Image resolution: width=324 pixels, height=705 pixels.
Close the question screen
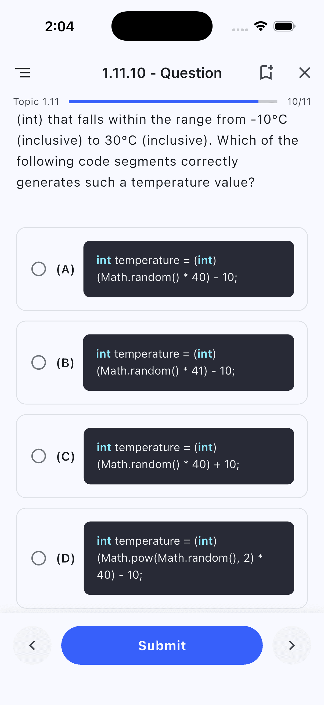(304, 73)
